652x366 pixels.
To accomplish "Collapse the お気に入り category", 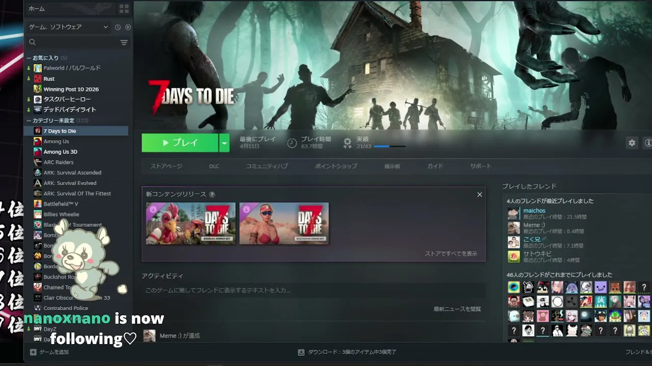I will pyautogui.click(x=29, y=58).
